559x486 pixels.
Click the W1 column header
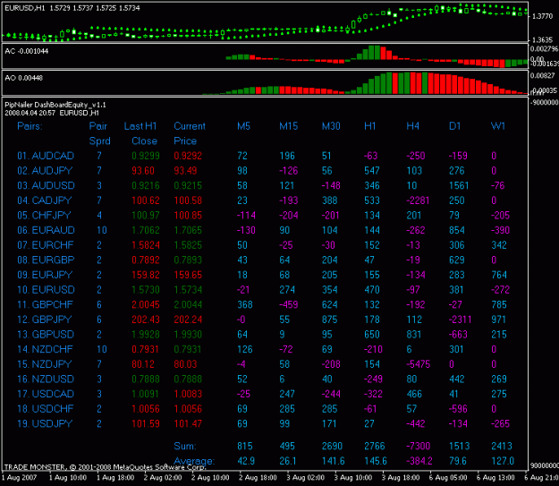(498, 126)
